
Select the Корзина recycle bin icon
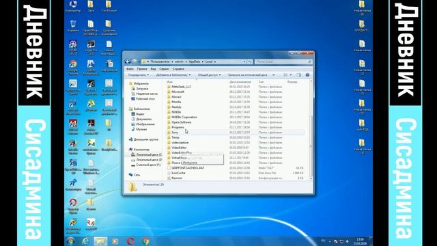pos(73,26)
